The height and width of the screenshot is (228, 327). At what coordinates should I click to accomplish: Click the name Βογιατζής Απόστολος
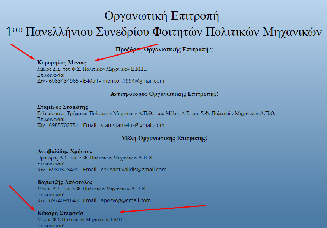click(x=65, y=182)
